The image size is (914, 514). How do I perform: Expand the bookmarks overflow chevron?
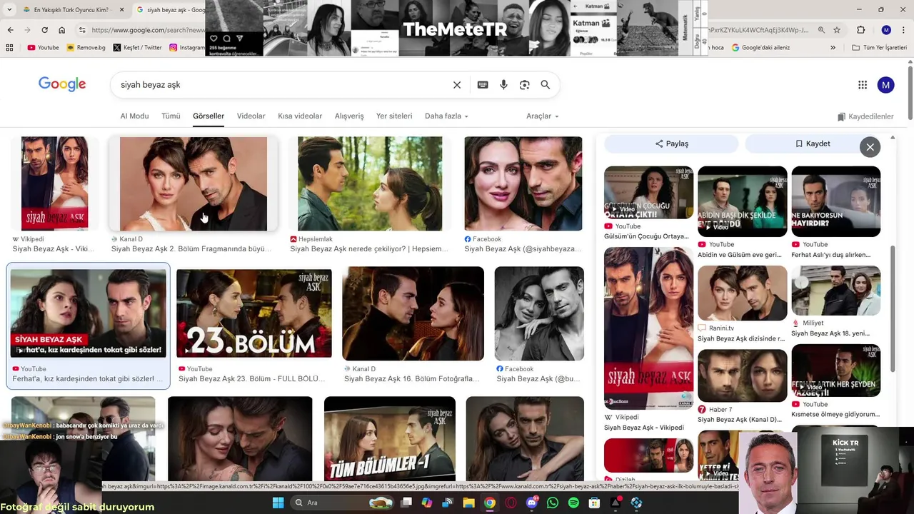[833, 48]
